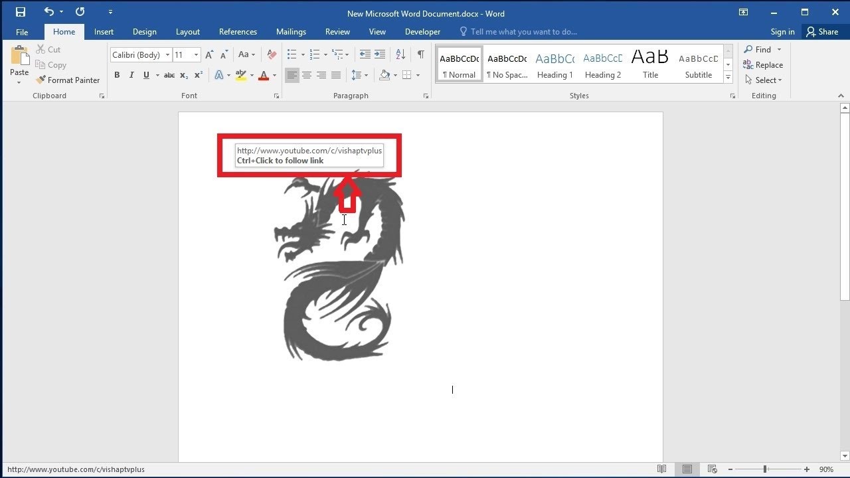
Task: Show or hide paragraph marks
Action: [x=420, y=55]
